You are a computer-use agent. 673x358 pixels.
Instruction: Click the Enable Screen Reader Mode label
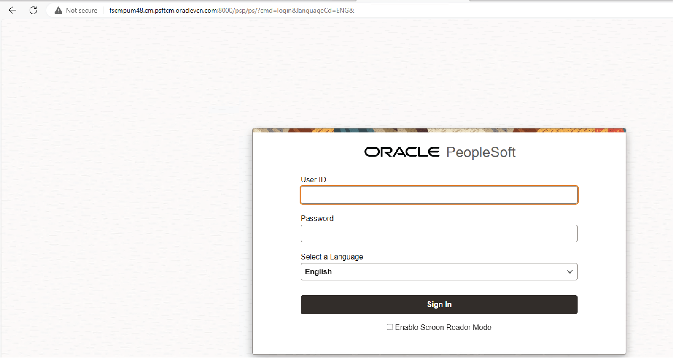443,327
